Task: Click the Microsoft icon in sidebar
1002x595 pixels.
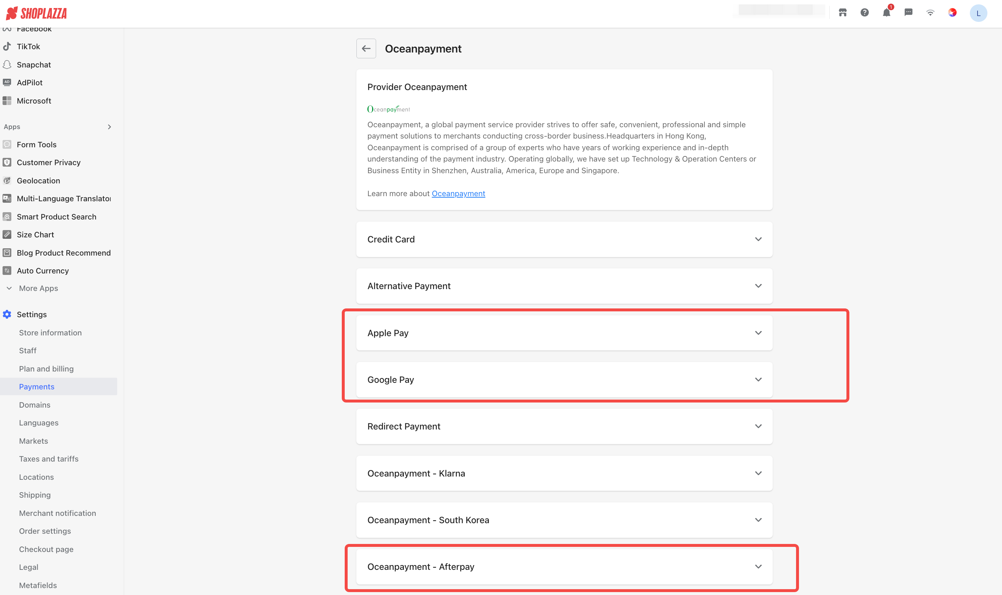Action: 7,101
